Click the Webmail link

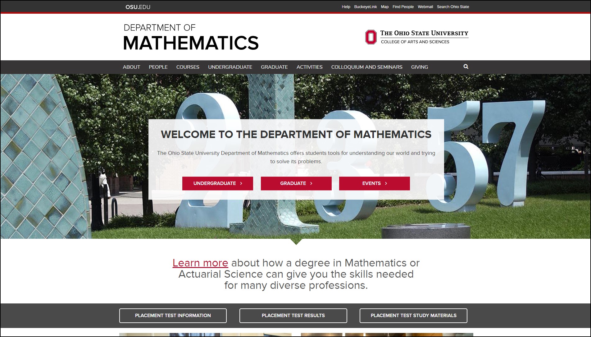coord(425,7)
